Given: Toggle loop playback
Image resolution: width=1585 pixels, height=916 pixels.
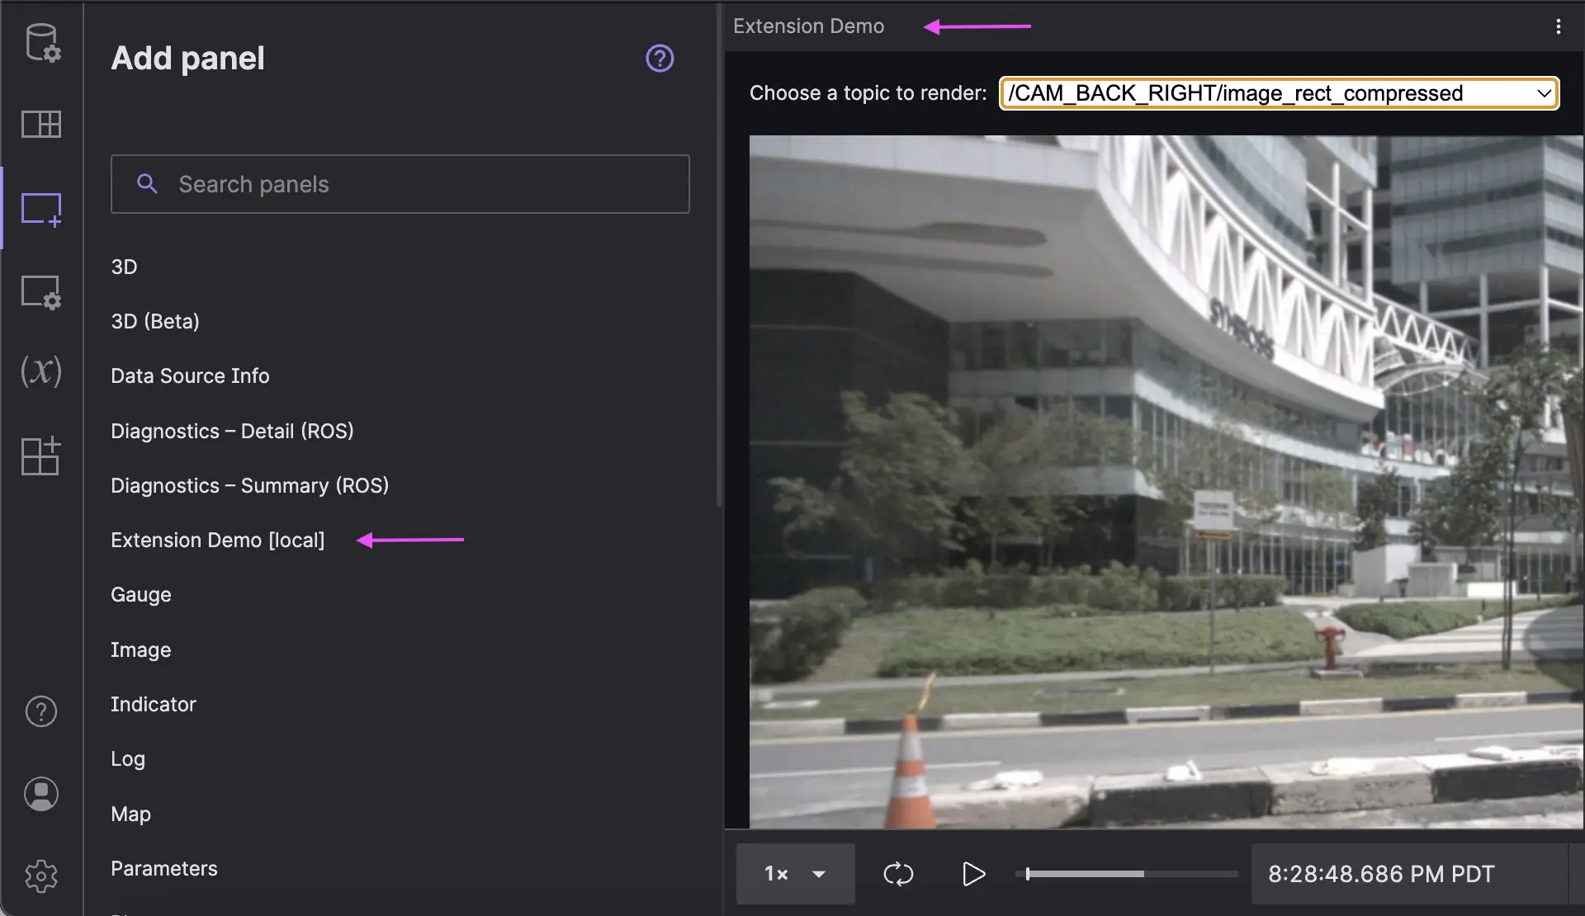Looking at the screenshot, I should pyautogui.click(x=898, y=874).
